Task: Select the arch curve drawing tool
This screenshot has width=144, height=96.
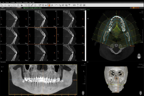Action: pyautogui.click(x=56, y=5)
